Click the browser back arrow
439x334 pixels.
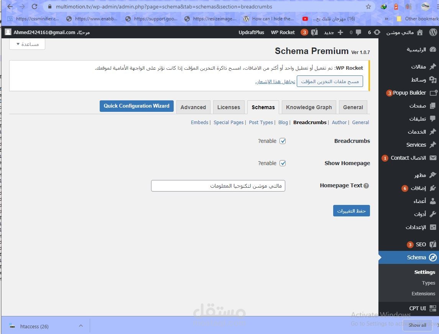coord(10,7)
